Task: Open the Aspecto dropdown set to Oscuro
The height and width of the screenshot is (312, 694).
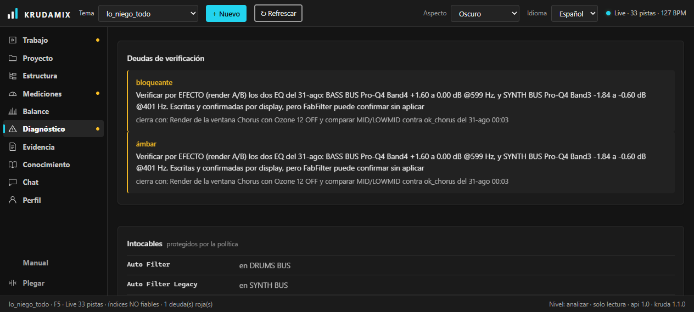Action: (x=485, y=13)
